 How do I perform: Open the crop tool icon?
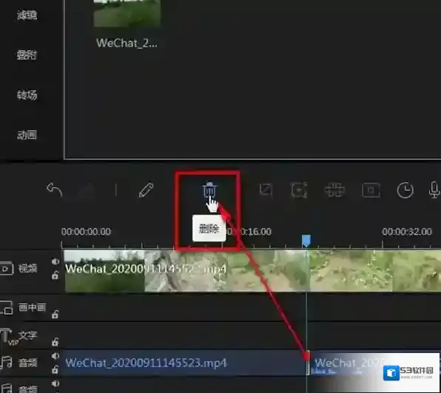pos(266,190)
